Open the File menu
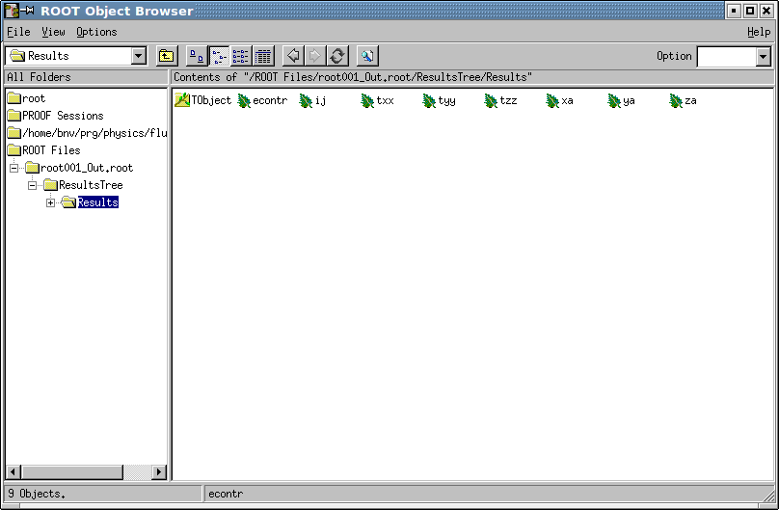 click(18, 32)
